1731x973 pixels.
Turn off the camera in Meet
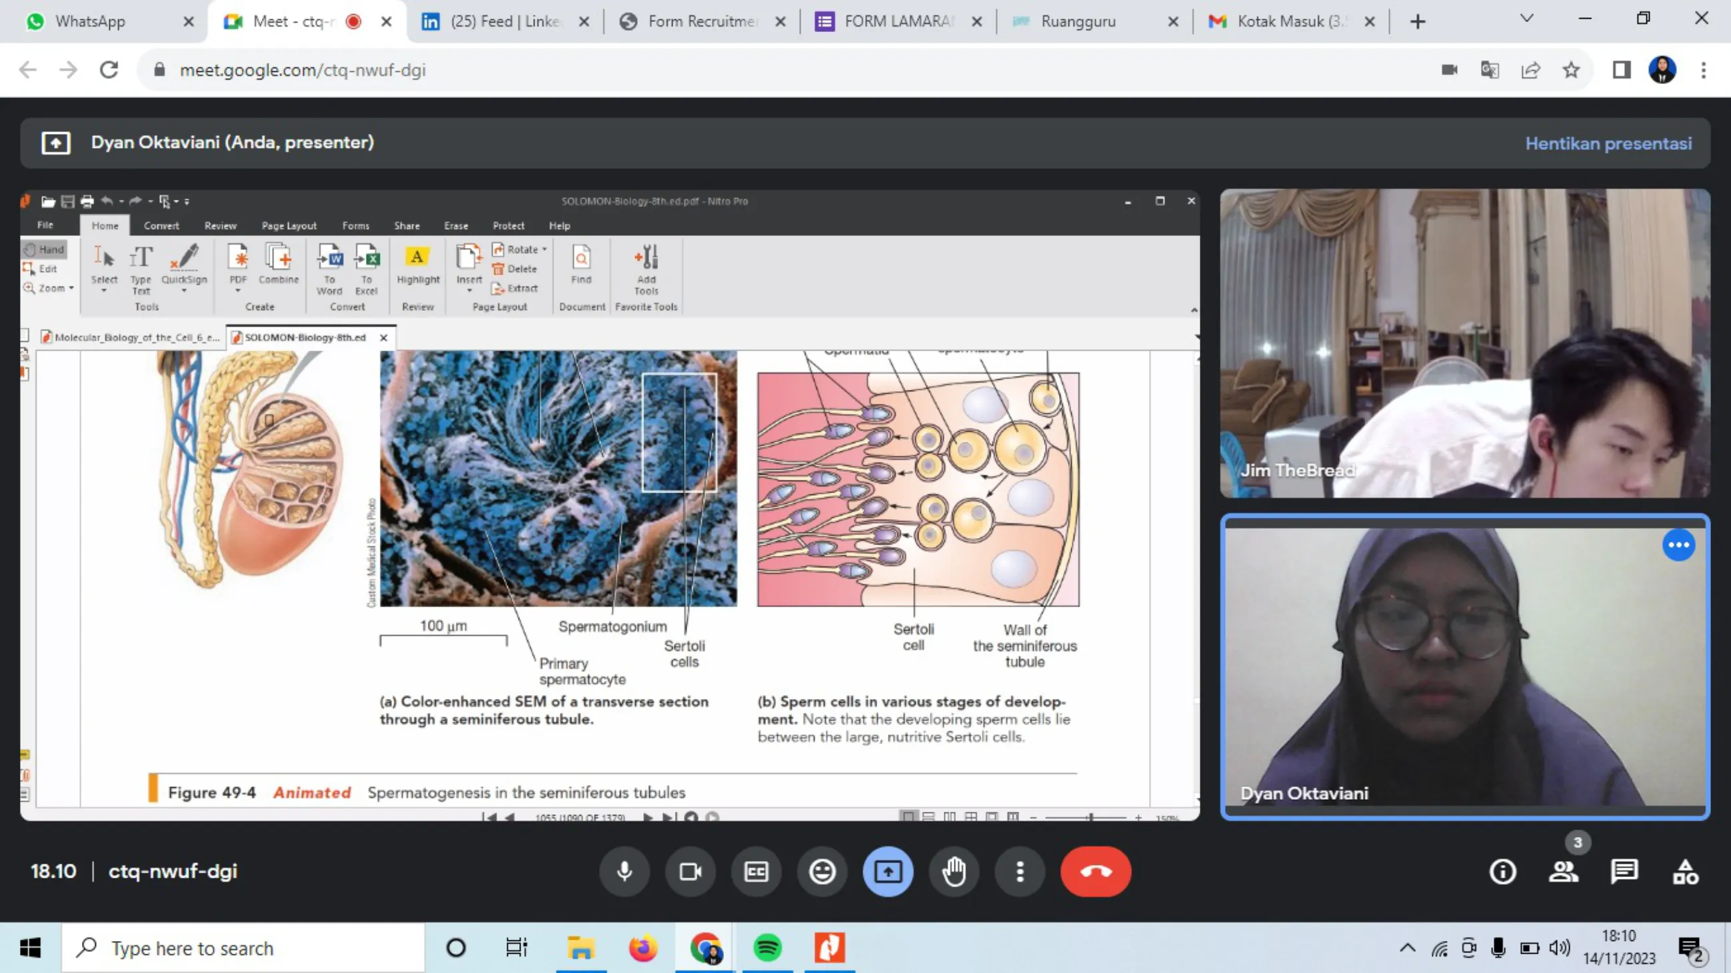[690, 872]
